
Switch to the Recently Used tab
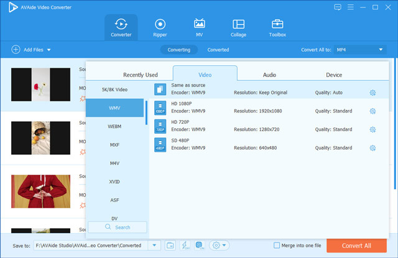[x=141, y=75]
